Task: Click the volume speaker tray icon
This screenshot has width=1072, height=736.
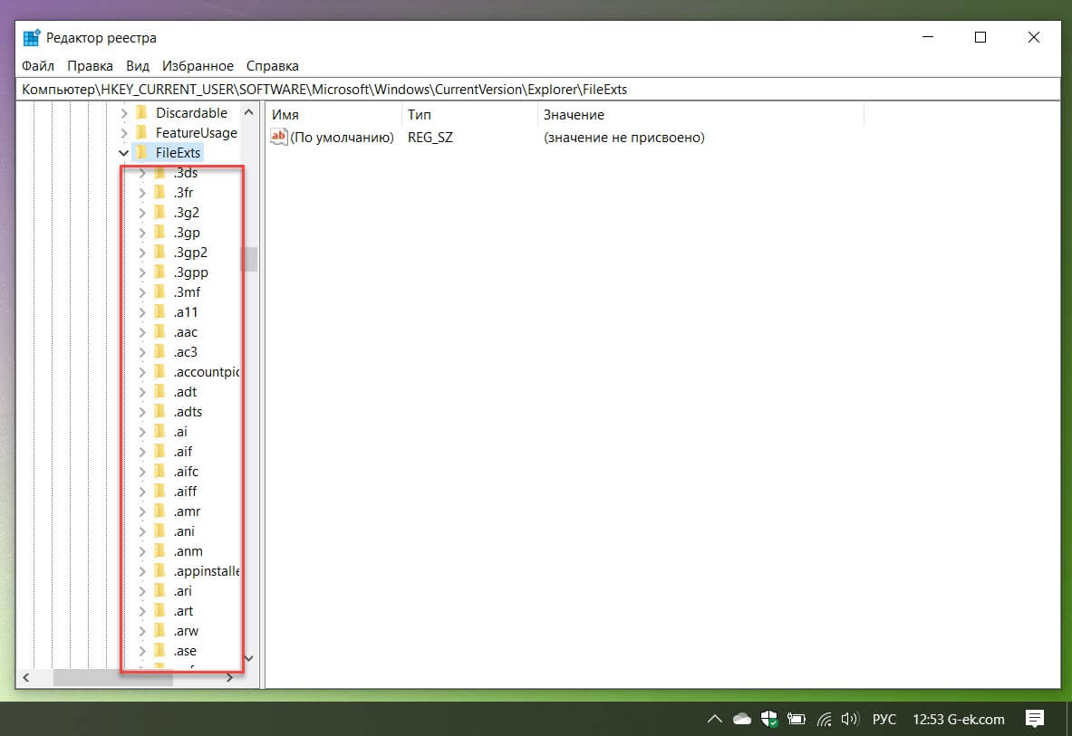Action: [849, 719]
